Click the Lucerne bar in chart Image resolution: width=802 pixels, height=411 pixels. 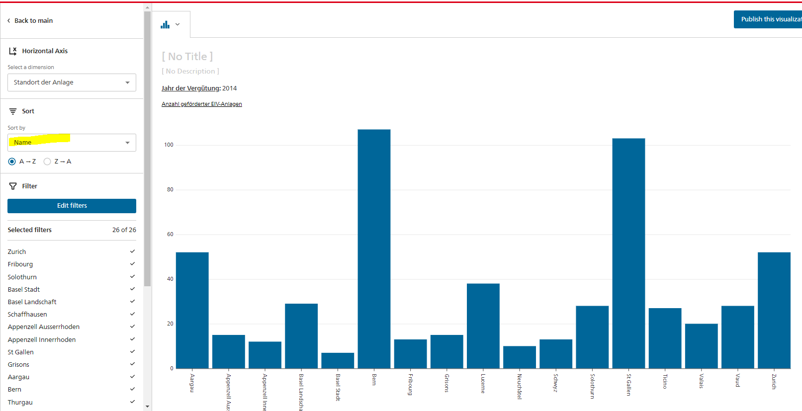point(483,326)
